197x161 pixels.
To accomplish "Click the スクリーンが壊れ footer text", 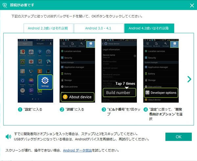I will [x=62, y=150].
